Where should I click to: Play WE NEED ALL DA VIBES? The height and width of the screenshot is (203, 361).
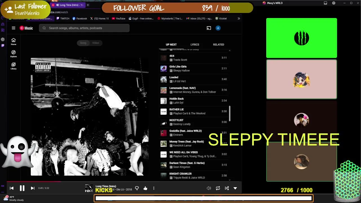point(194,154)
